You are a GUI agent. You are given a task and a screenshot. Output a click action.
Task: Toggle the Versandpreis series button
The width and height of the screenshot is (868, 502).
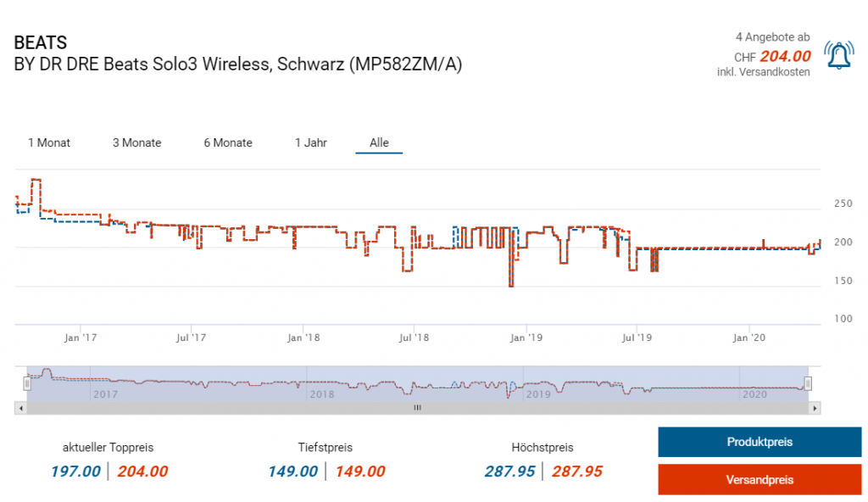[759, 479]
